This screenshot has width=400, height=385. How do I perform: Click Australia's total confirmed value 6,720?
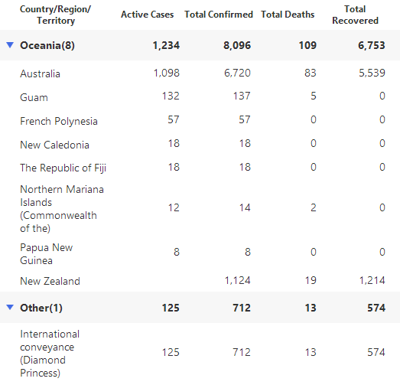237,73
